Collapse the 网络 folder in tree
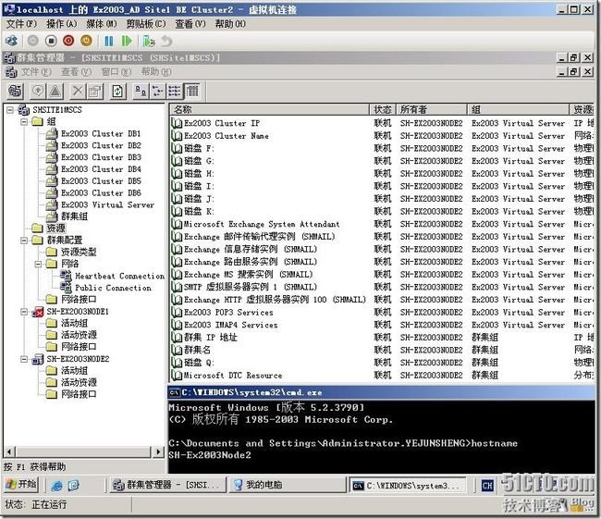601x519 pixels. click(39, 264)
